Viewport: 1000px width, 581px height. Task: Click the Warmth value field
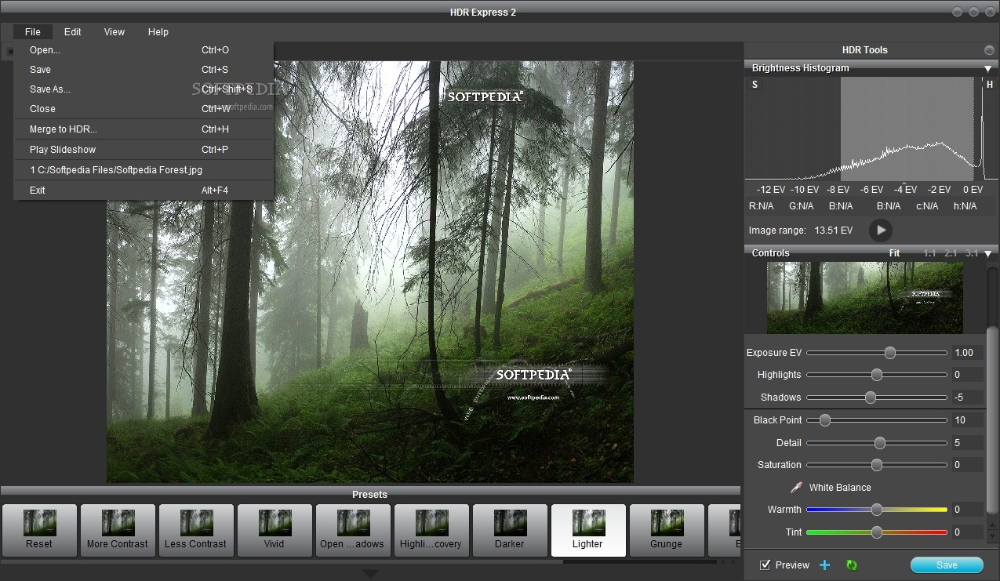pyautogui.click(x=968, y=510)
